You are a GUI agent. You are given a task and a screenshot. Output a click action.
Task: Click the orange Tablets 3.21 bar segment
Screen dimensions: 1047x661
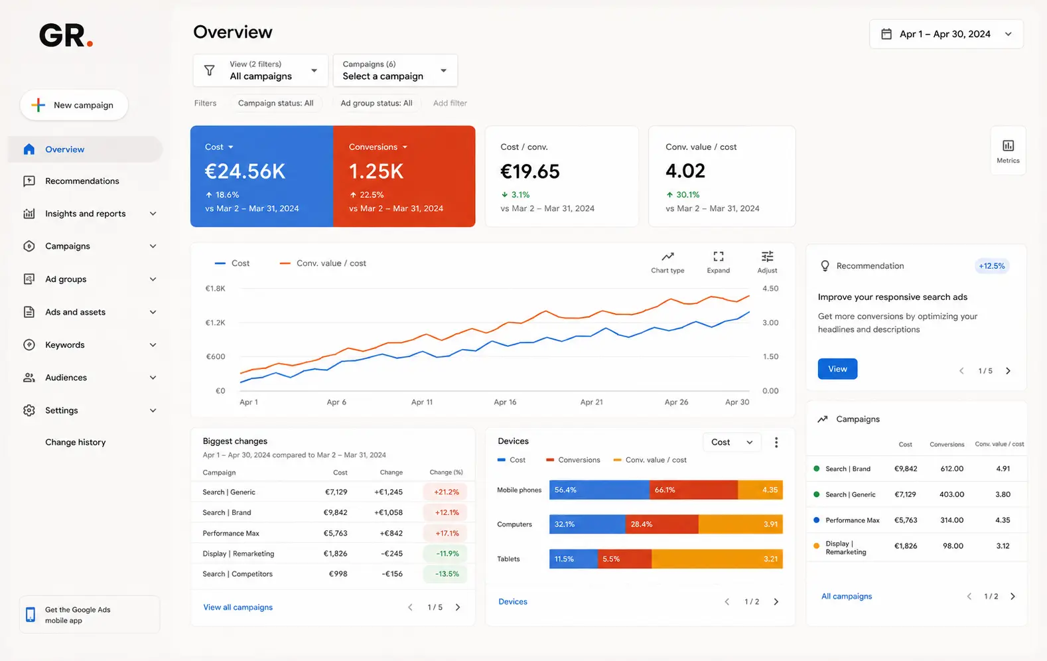point(717,559)
